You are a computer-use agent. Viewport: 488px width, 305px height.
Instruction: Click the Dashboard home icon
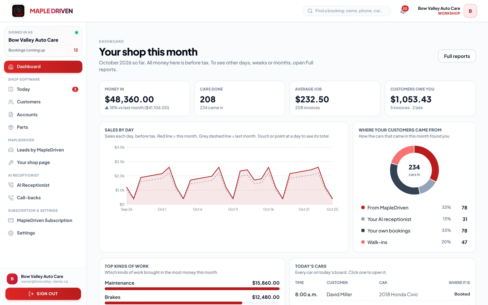[x=11, y=67]
